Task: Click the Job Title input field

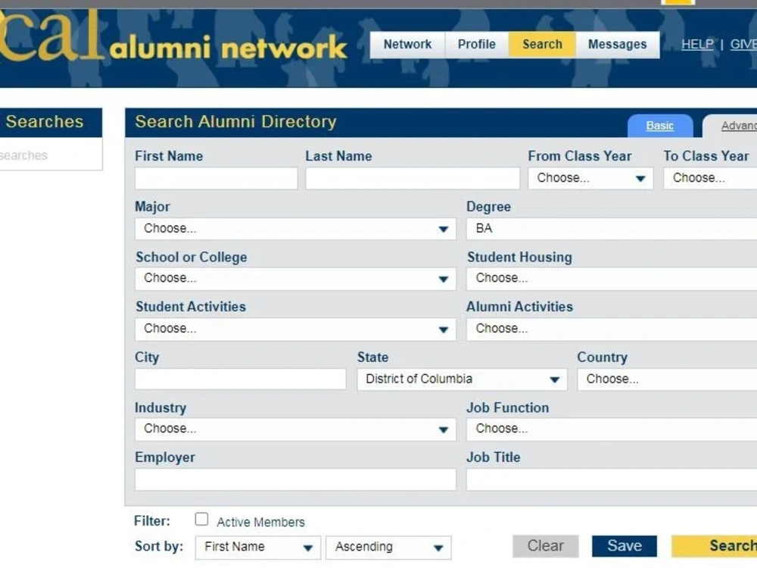Action: (612, 479)
